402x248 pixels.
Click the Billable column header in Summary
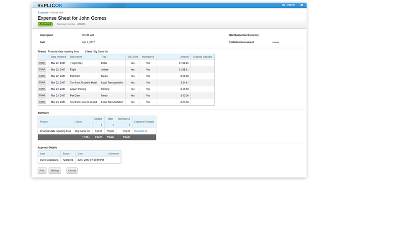click(98, 119)
